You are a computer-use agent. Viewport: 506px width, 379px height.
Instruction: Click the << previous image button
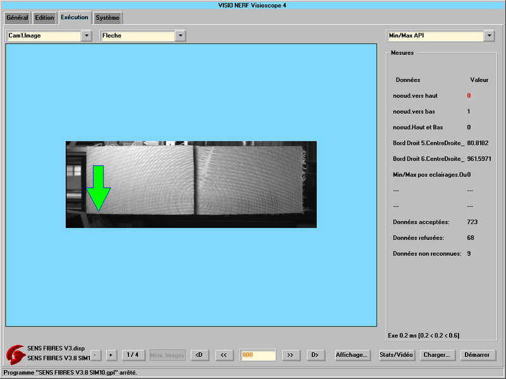[x=224, y=355]
